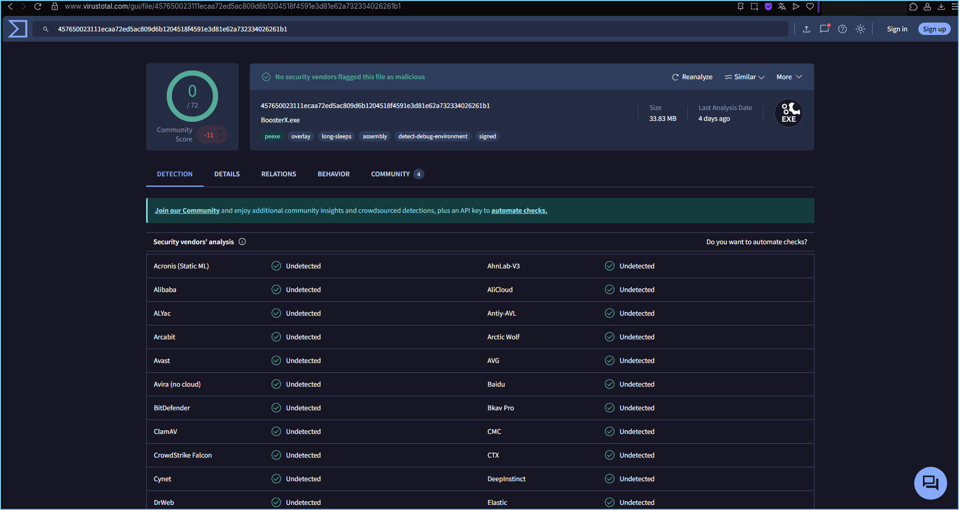Click the upload file icon
The image size is (959, 510).
point(806,29)
